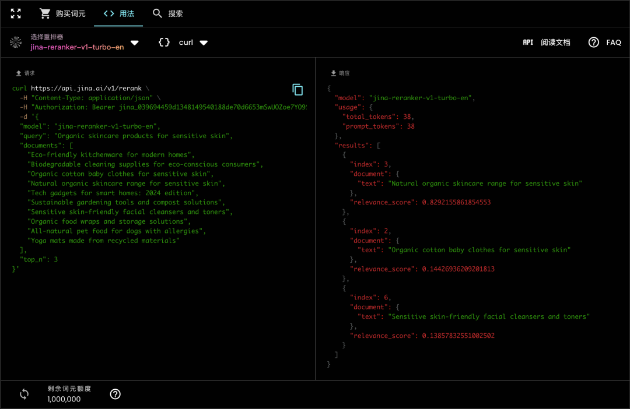Click the FAQ question mark icon
Viewport: 630px width, 409px height.
point(593,42)
